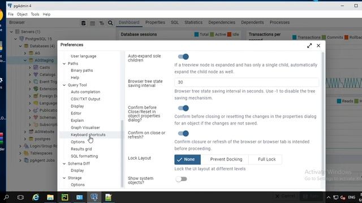Select None for Lock Layout
Screen dimensions: 362x203
[x=187, y=160]
